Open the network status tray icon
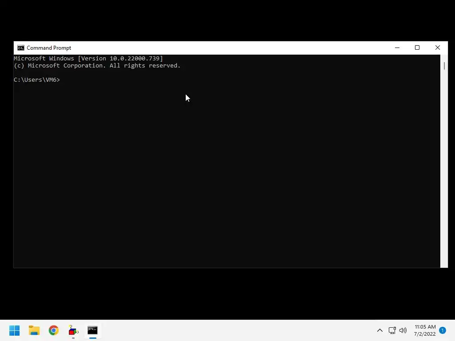Image resolution: width=455 pixels, height=341 pixels. 392,330
